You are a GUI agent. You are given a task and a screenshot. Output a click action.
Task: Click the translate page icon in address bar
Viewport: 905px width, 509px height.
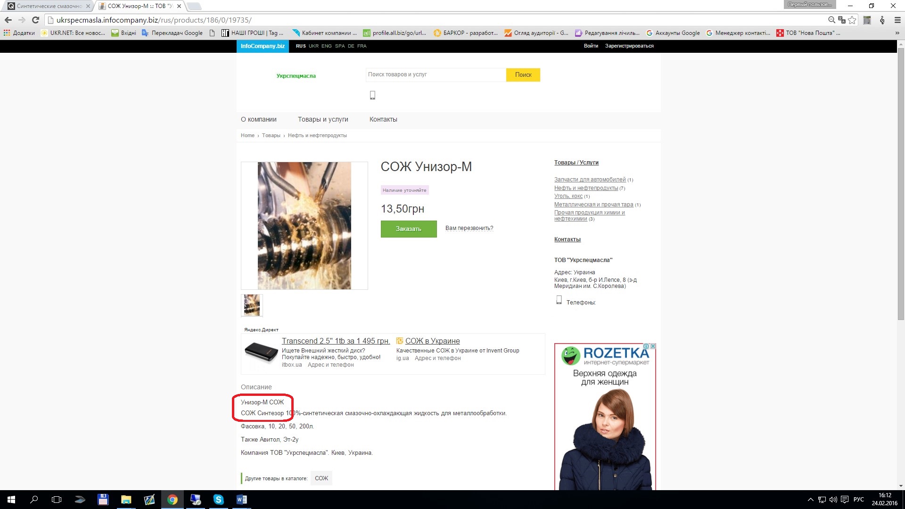click(842, 20)
